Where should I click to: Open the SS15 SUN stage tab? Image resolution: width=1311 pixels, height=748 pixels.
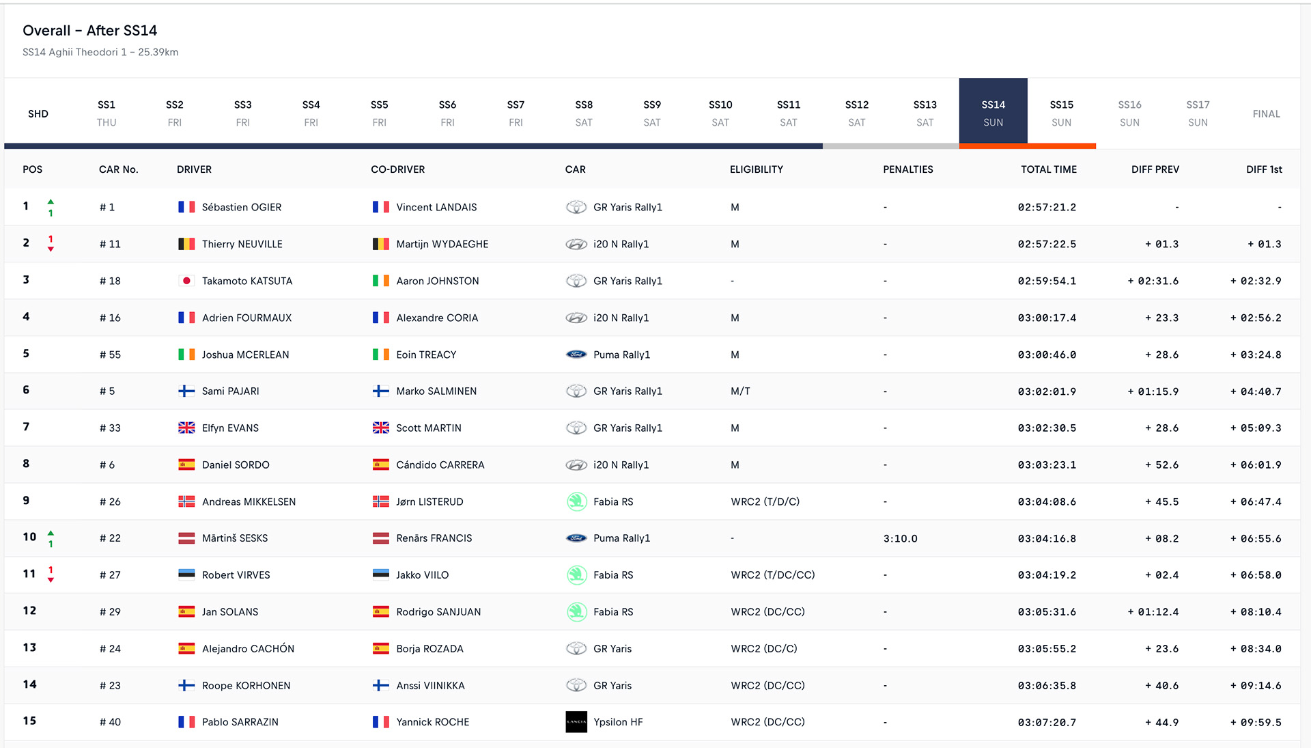pos(1061,113)
